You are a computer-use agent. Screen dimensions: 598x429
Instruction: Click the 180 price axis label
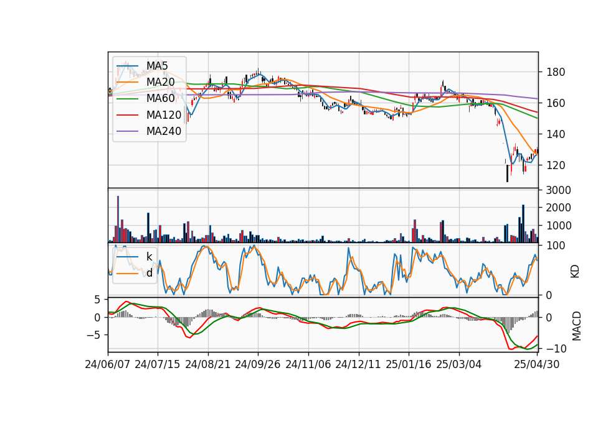pos(556,72)
